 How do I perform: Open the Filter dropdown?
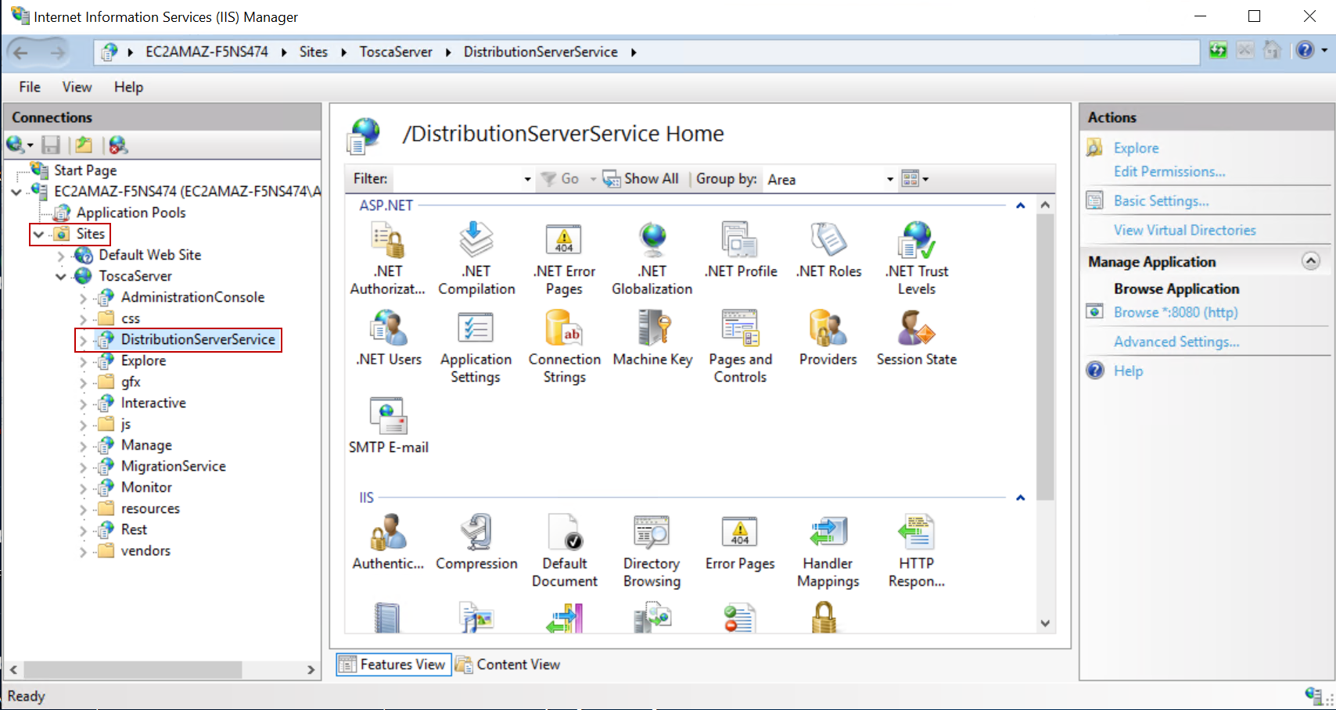click(x=527, y=179)
